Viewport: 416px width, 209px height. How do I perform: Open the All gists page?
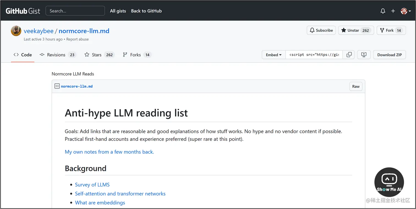pyautogui.click(x=118, y=11)
